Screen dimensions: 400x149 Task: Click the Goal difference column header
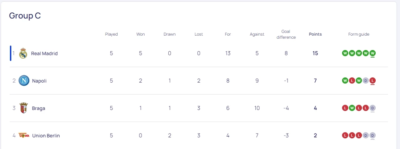point(286,34)
